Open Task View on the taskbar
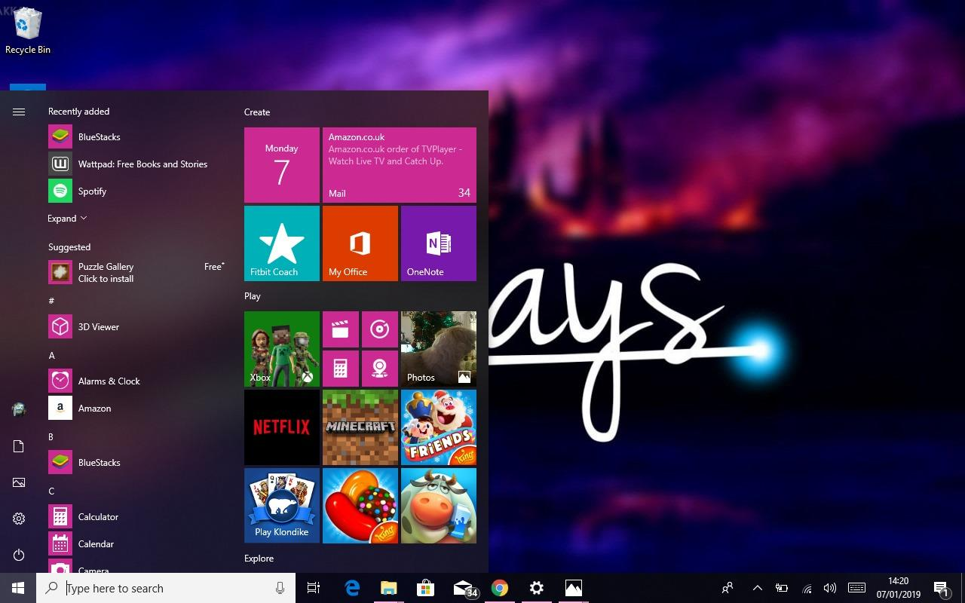Viewport: 965px width, 603px height. (314, 588)
